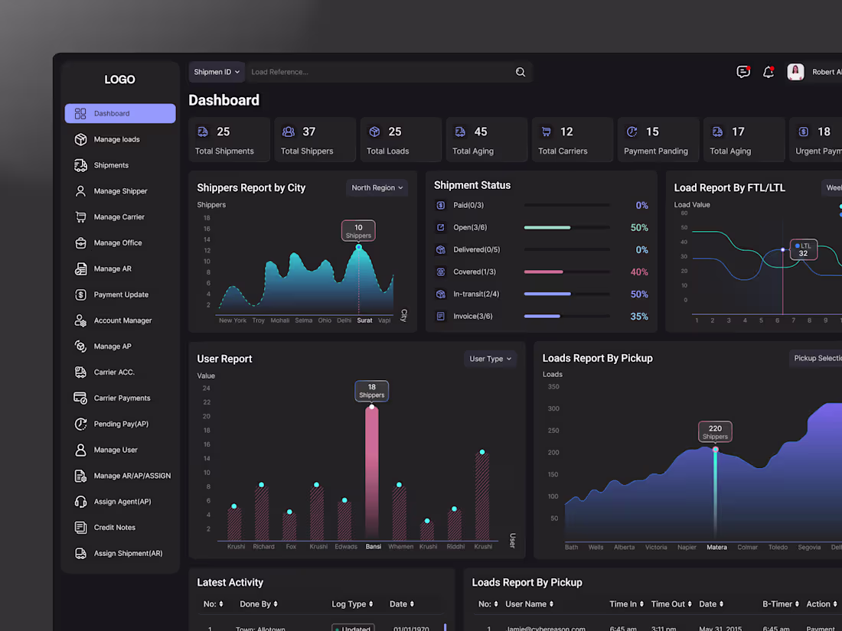Open Credit Notes from the sidebar

(80, 527)
